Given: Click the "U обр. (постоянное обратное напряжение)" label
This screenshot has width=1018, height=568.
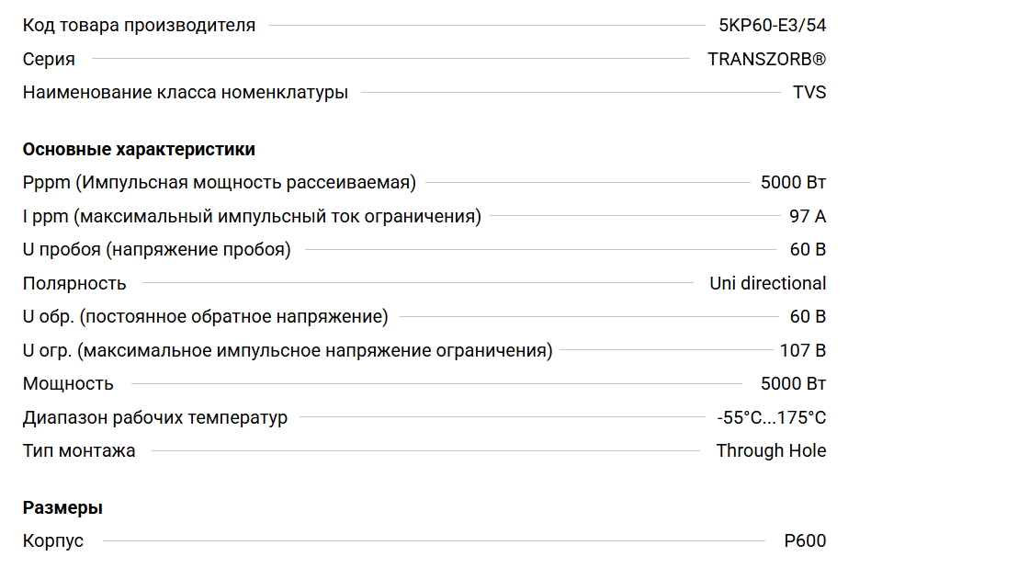Looking at the screenshot, I should coord(205,316).
